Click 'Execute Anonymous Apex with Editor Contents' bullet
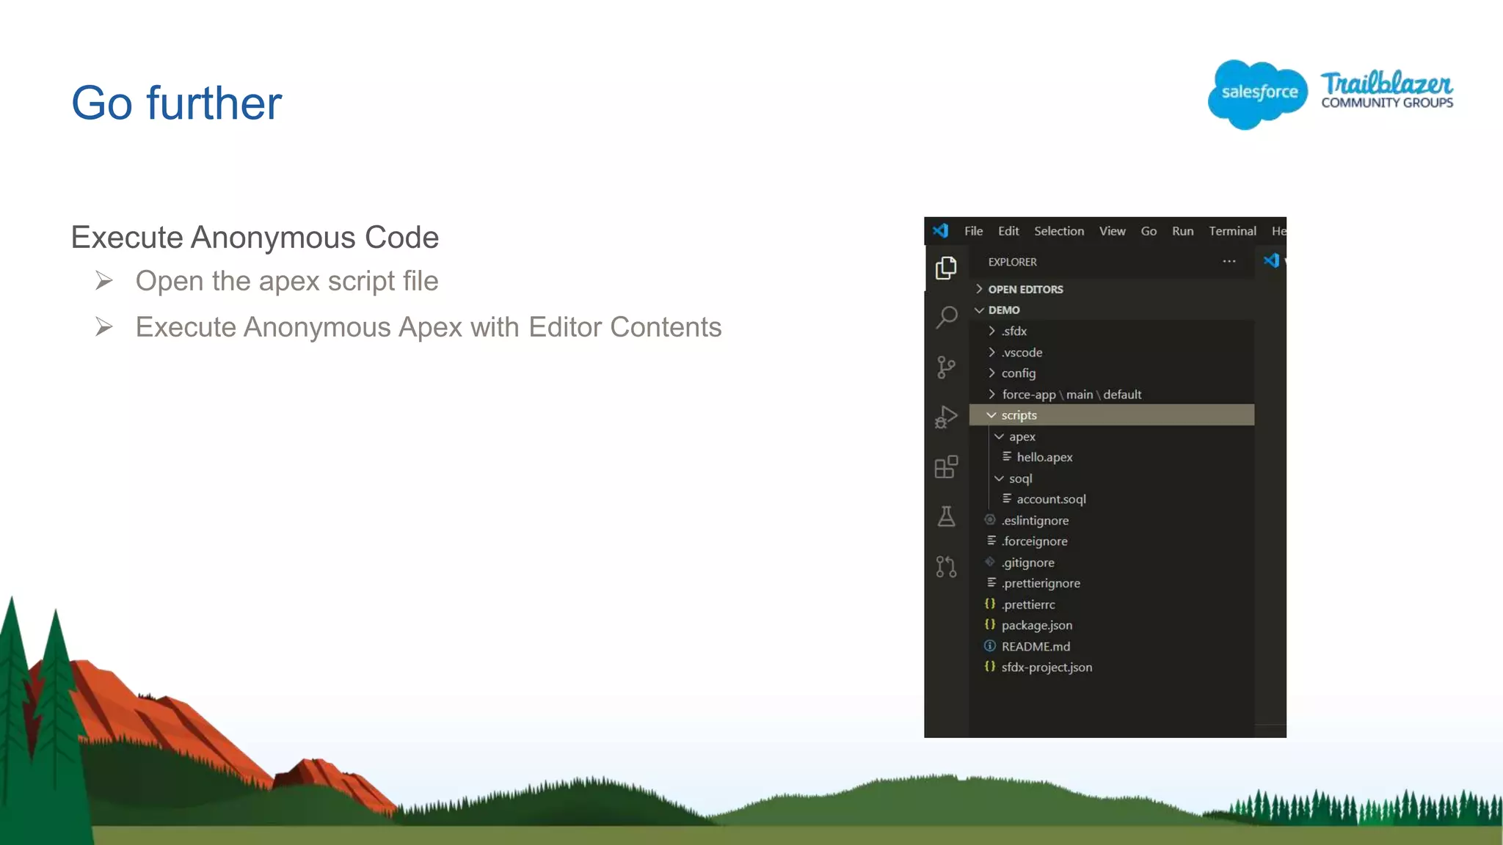This screenshot has width=1503, height=845. tap(429, 327)
